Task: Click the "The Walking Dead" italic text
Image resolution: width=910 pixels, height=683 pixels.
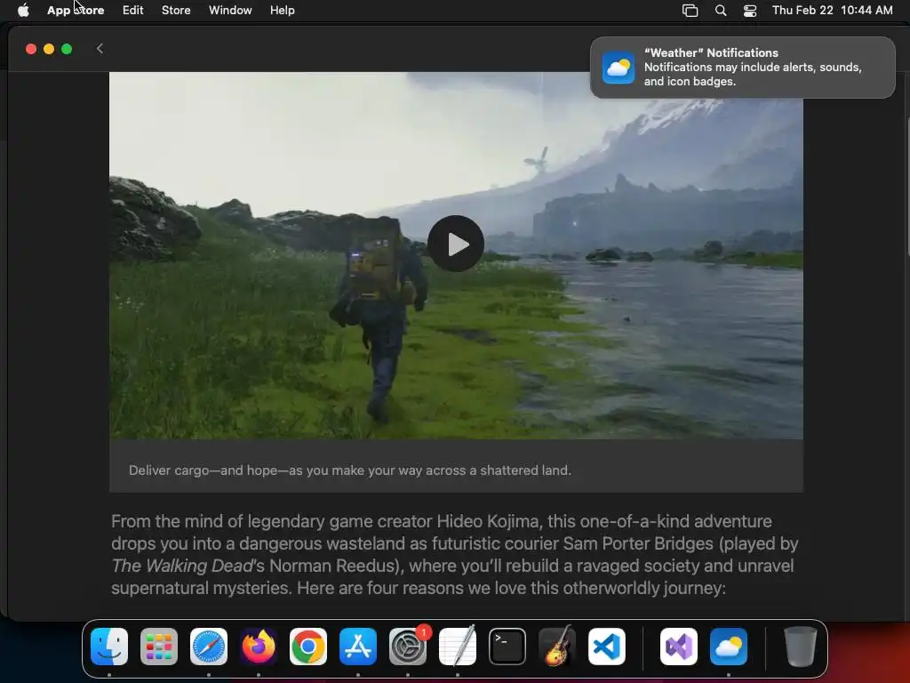Action: click(x=183, y=566)
